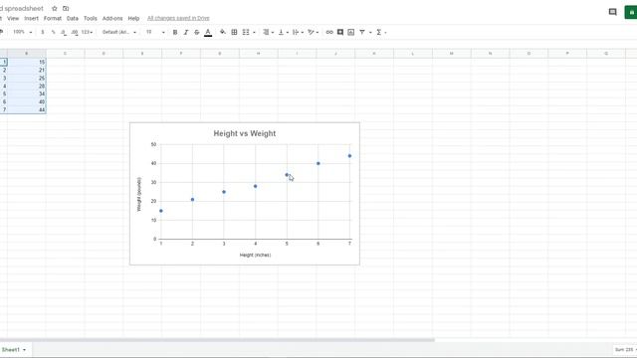
Task: Click the merge cells icon
Action: (x=246, y=32)
